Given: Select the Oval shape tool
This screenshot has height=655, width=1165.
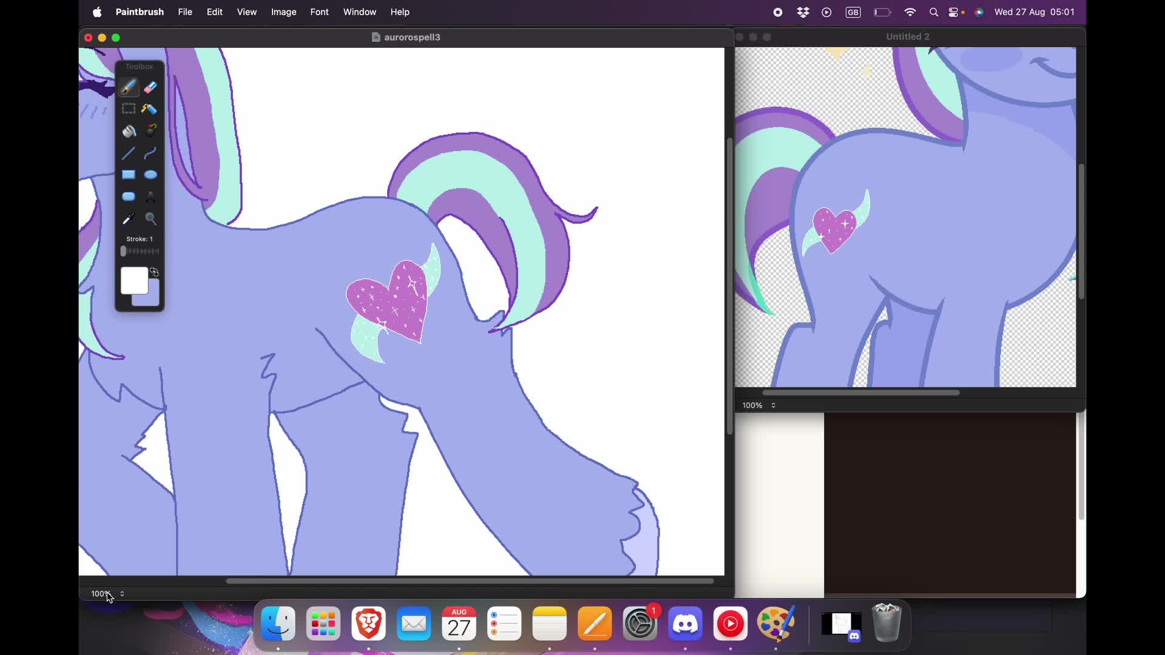Looking at the screenshot, I should (x=150, y=175).
